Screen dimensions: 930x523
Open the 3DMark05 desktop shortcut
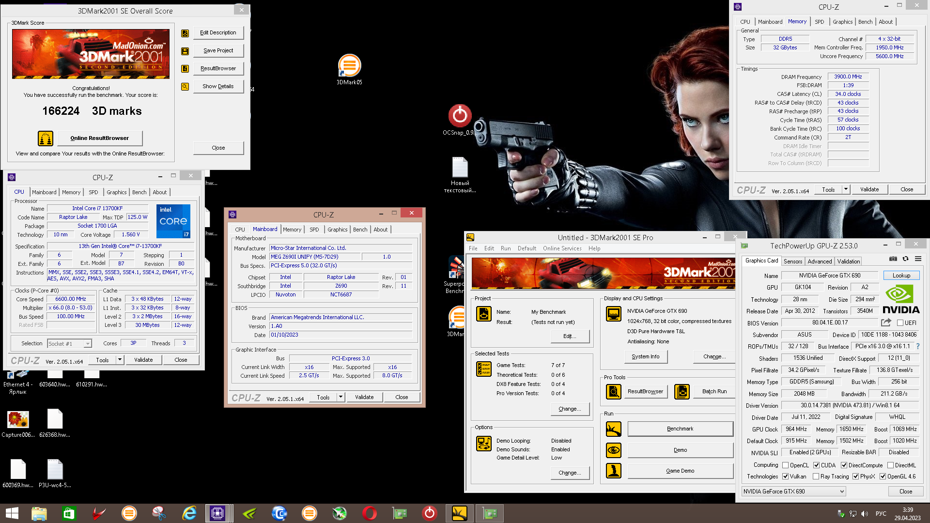coord(349,69)
